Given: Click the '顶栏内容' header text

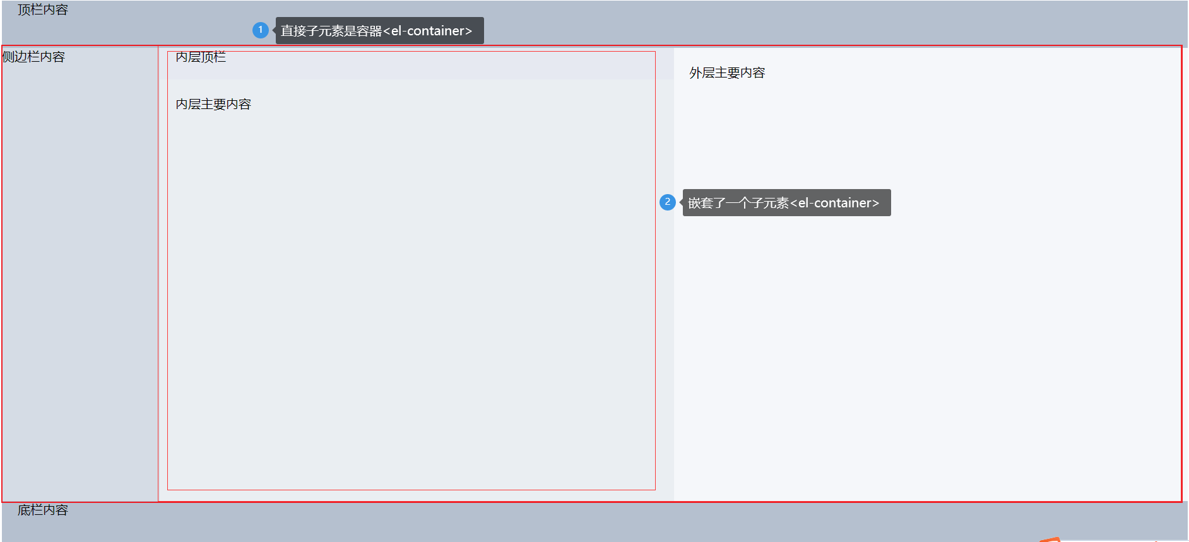Looking at the screenshot, I should [x=43, y=10].
